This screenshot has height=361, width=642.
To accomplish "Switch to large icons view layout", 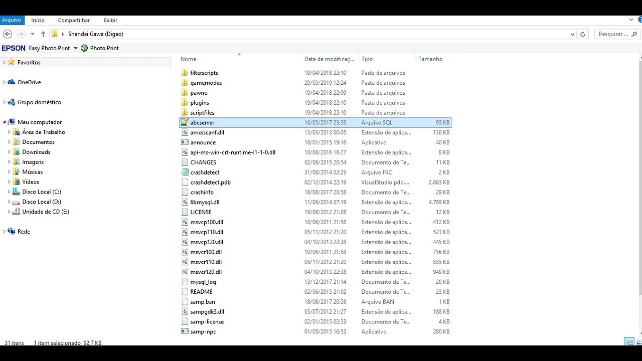I will click(639, 342).
